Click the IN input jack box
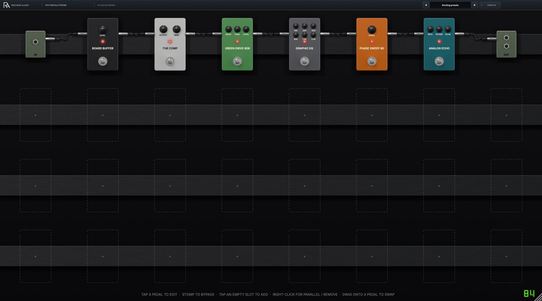Screen dimensions: 542x301 click(36, 44)
